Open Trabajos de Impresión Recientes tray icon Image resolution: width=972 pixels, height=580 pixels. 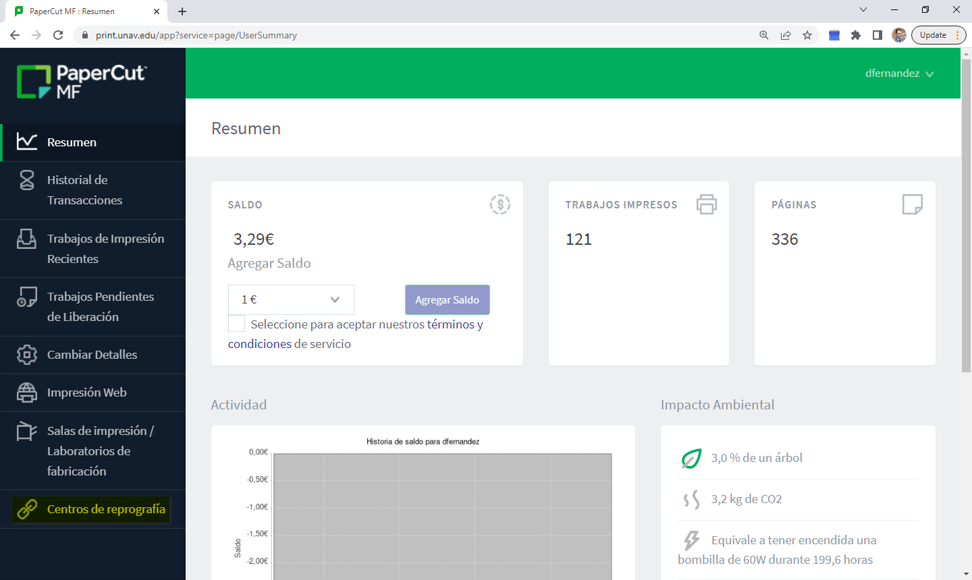tap(27, 239)
